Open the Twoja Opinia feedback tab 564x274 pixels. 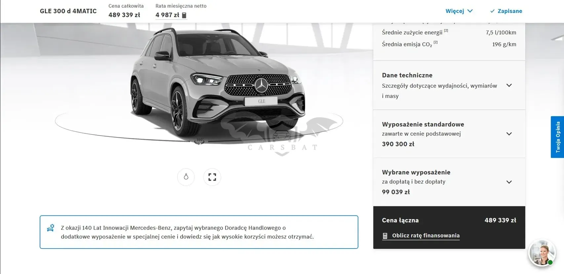(557, 137)
